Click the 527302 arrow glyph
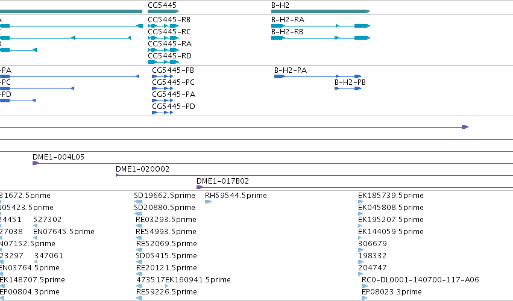The width and height of the screenshot is (513, 301). [36, 226]
